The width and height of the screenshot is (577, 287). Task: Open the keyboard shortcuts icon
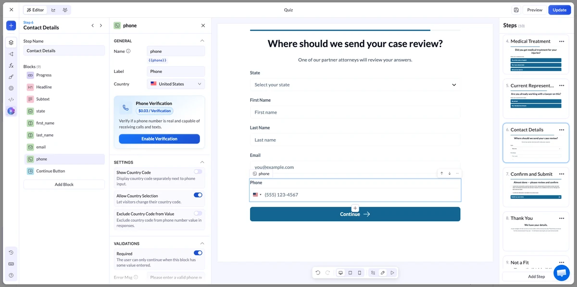click(x=11, y=264)
